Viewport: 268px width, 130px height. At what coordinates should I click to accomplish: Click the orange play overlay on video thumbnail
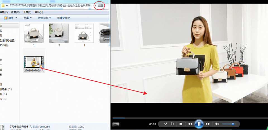tap(41, 66)
